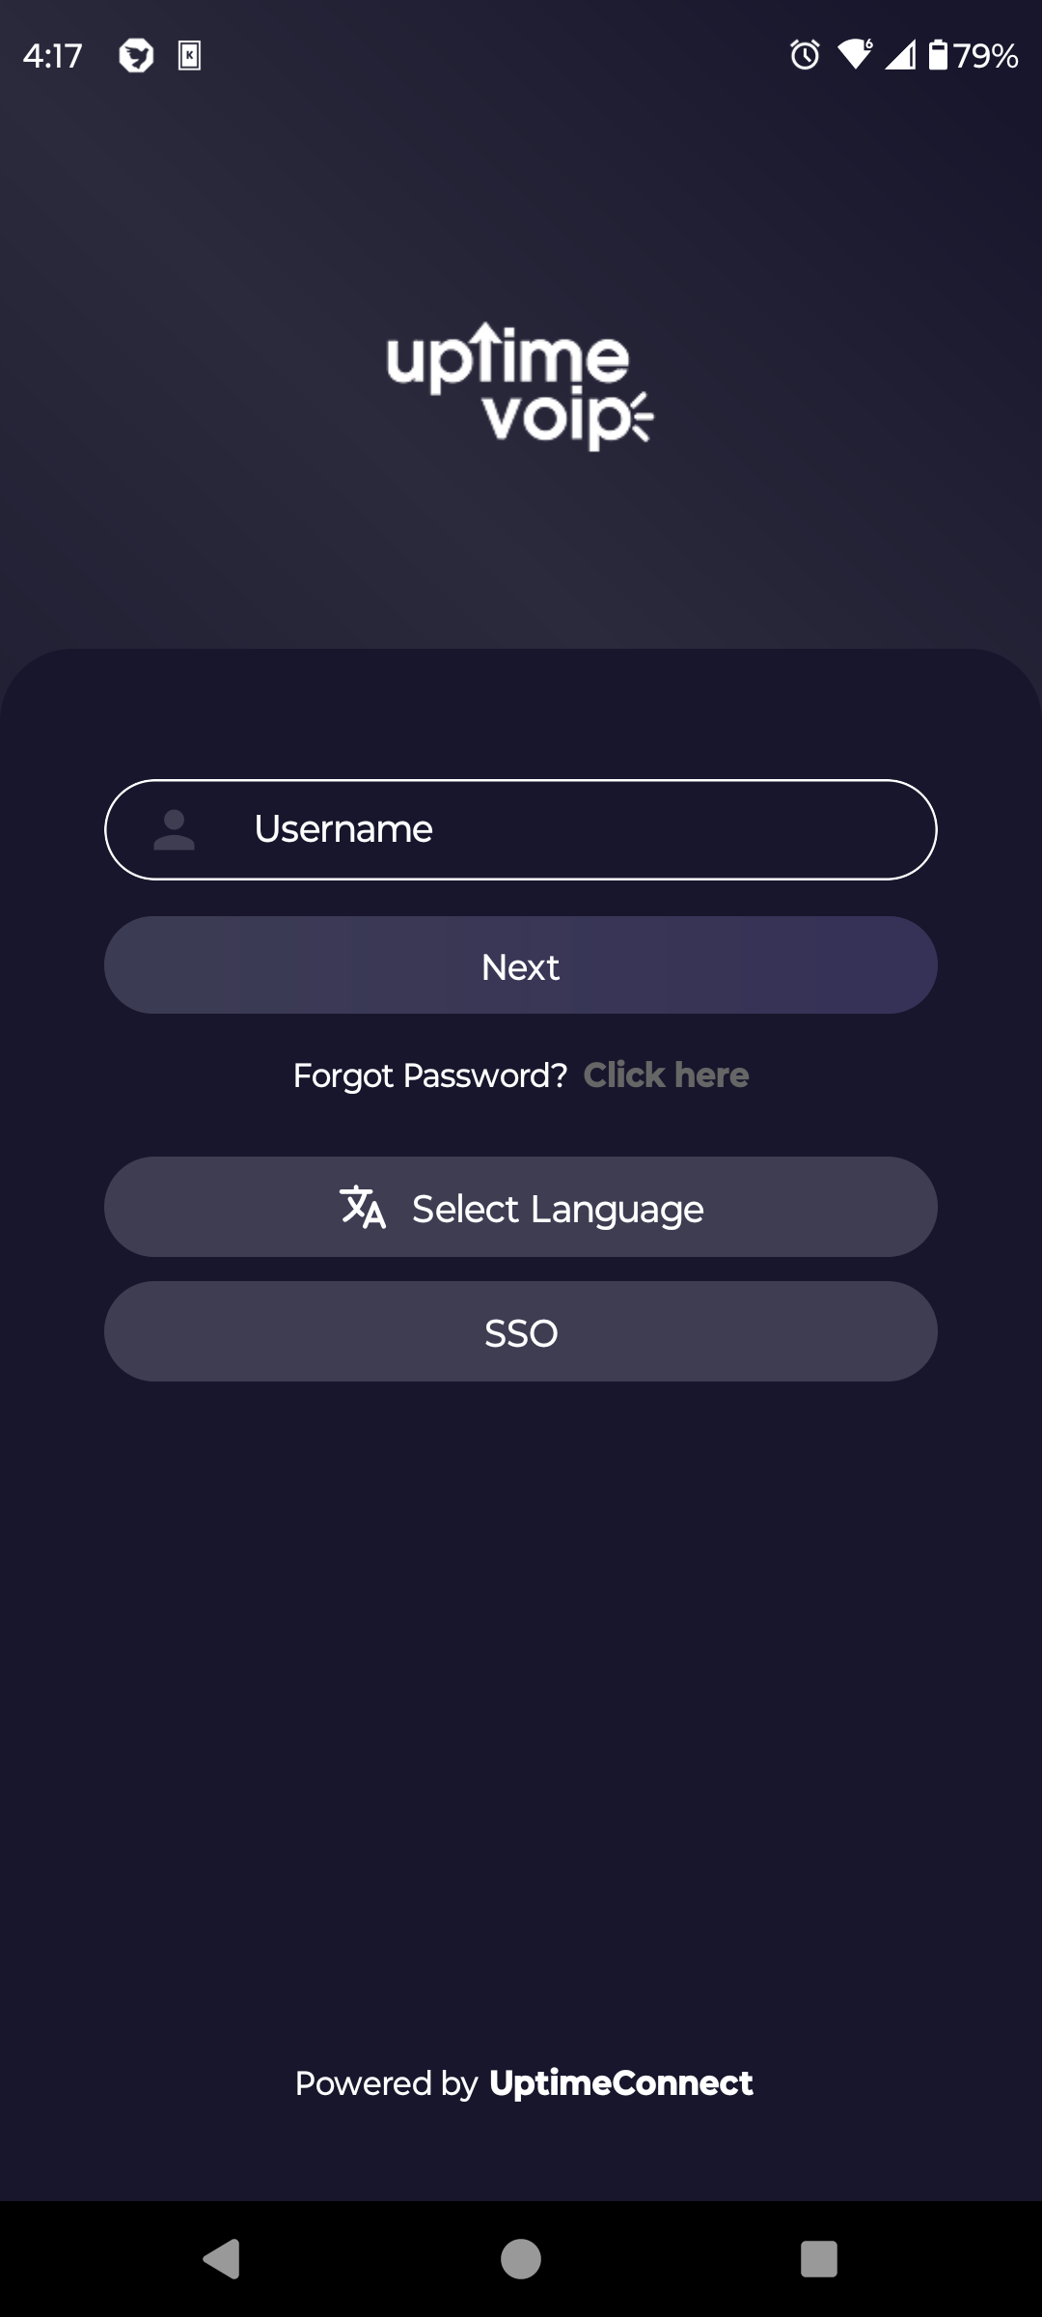This screenshot has width=1042, height=2317.
Task: Tap the Brave lion notification icon
Action: [x=136, y=56]
